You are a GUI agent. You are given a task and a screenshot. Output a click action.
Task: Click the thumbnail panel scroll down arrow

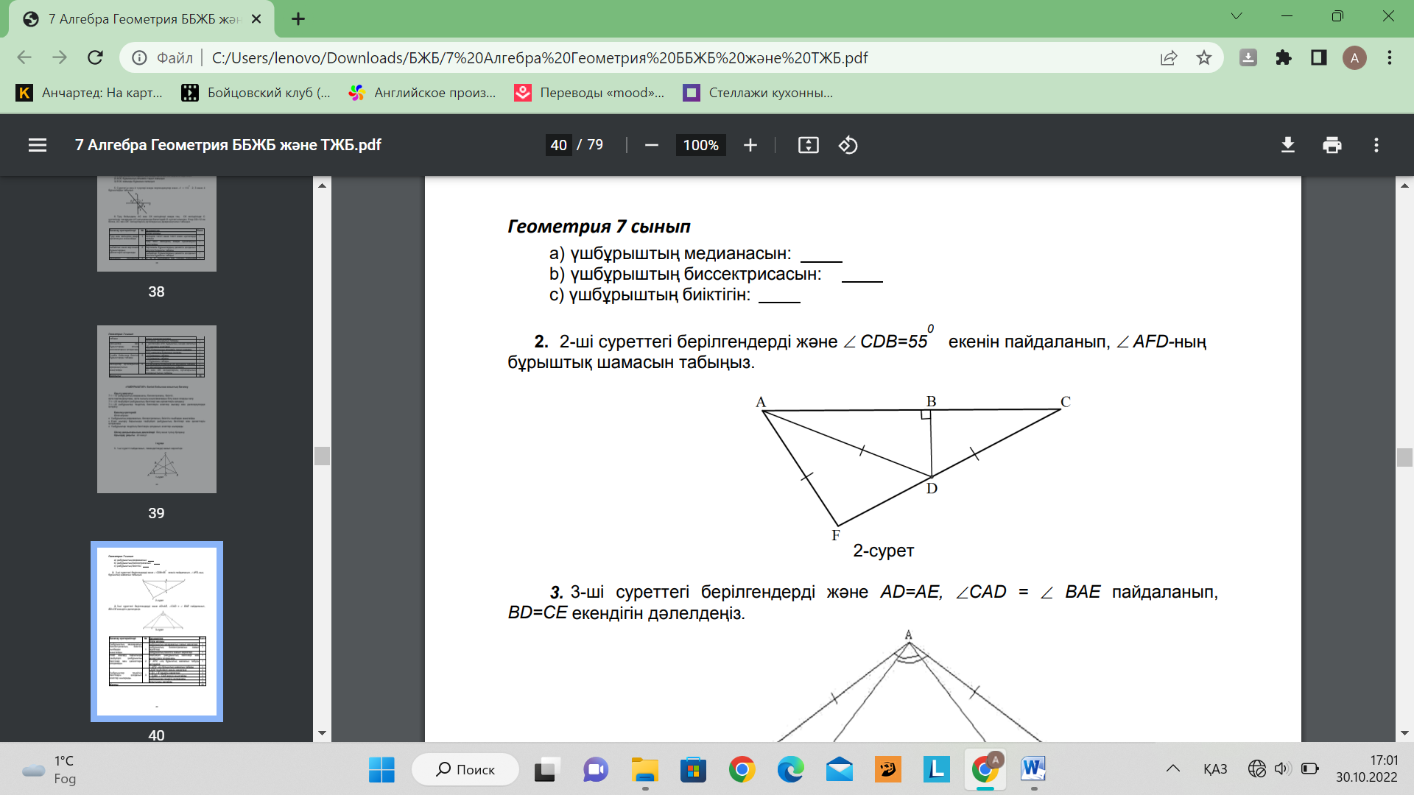[322, 733]
